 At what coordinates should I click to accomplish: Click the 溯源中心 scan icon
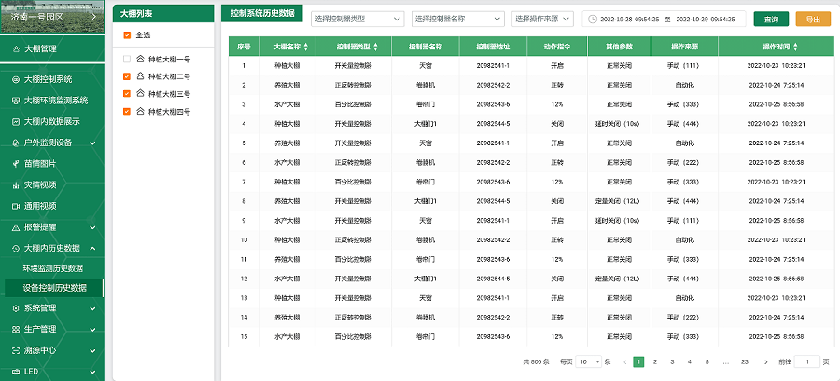click(16, 350)
